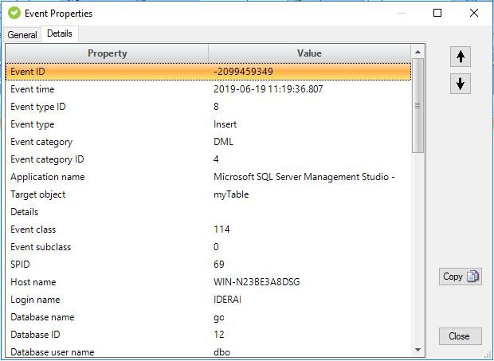Click the previous event up arrow button
This screenshot has height=361, width=494.
click(460, 57)
